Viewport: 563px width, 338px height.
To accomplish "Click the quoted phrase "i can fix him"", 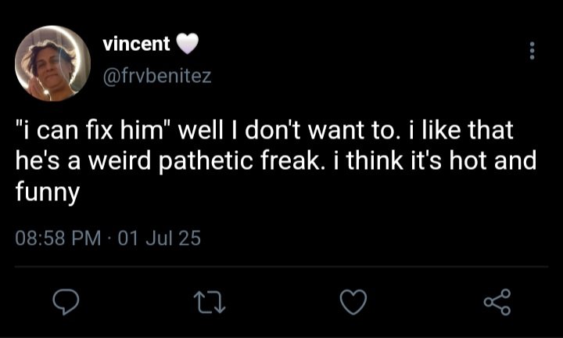I will click(95, 131).
